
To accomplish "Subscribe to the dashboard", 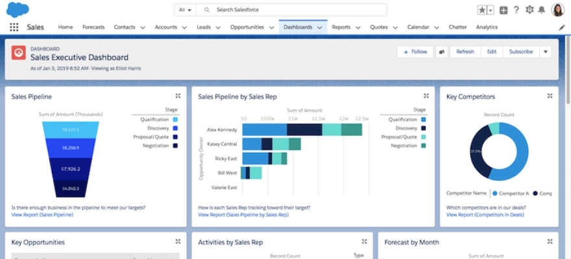I will pyautogui.click(x=521, y=52).
